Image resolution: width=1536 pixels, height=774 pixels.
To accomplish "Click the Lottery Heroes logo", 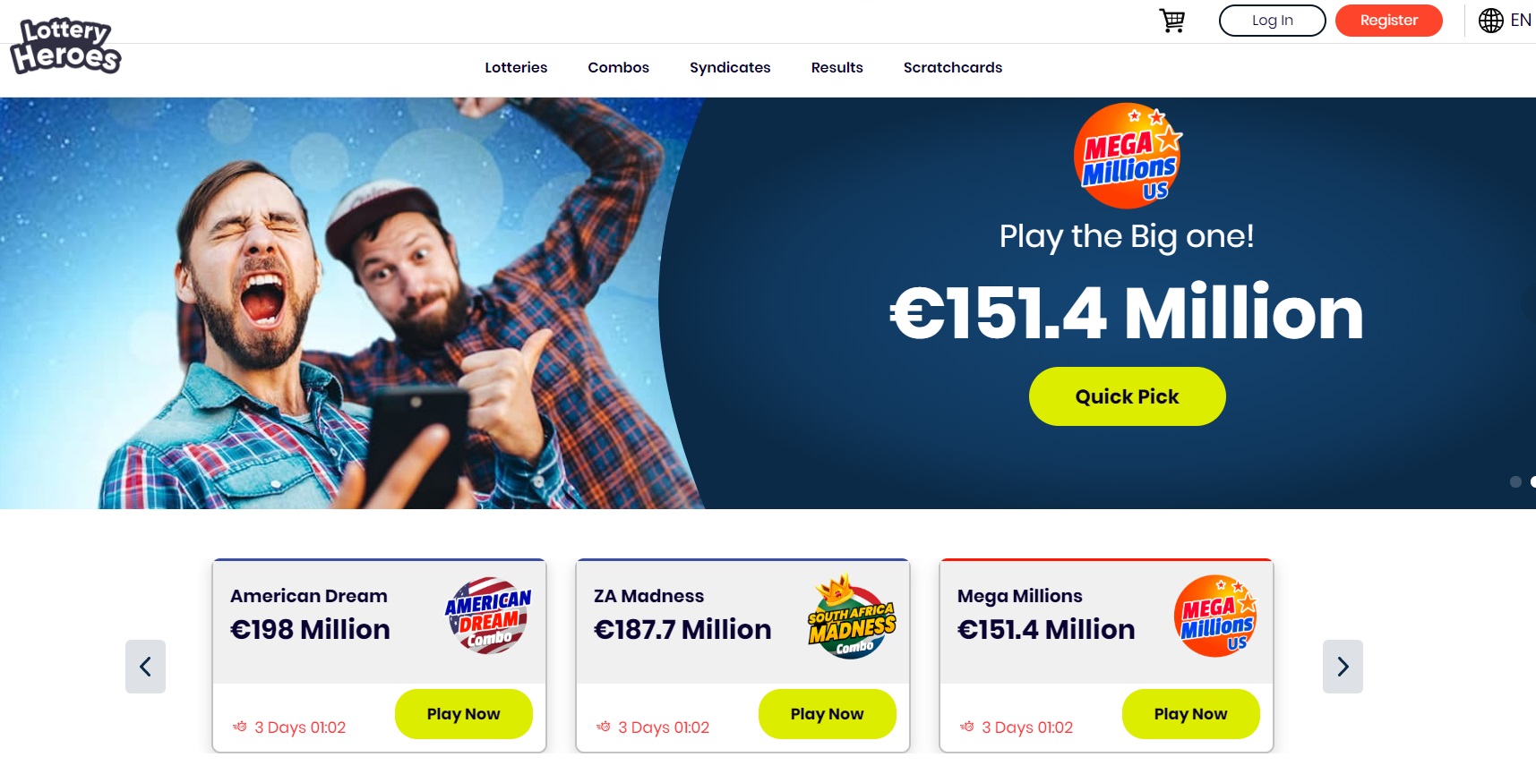I will coord(65,46).
